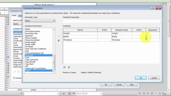
Task: Click the Name column header
Action: (x=80, y=30)
